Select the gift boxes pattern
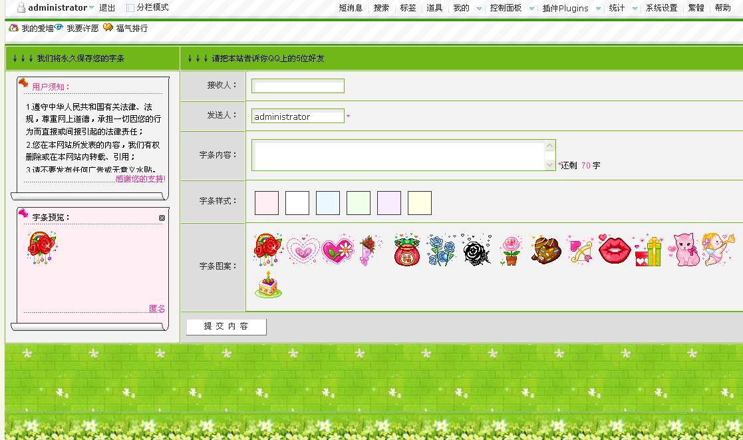This screenshot has width=743, height=440. coord(649,250)
